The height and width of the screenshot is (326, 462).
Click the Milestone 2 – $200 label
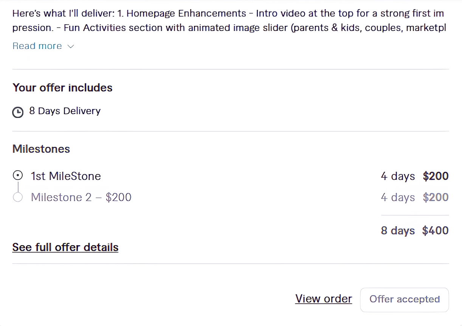81,197
